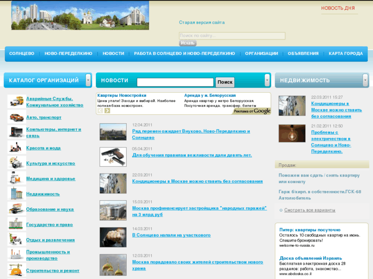Open the Компьютеры, интернет и связь icon
Image resolution: width=373 pixels, height=279 pixels.
[16, 132]
